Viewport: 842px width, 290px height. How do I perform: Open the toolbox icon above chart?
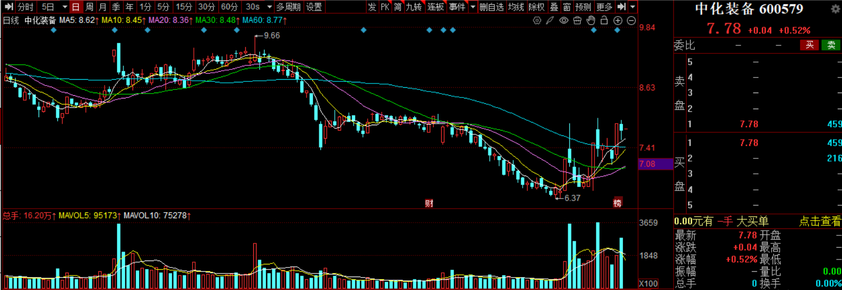(577, 21)
